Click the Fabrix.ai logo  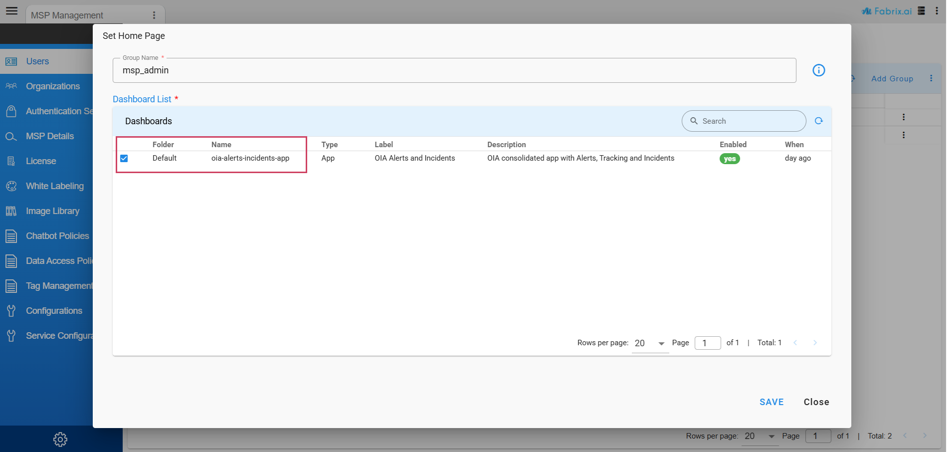[x=887, y=11]
